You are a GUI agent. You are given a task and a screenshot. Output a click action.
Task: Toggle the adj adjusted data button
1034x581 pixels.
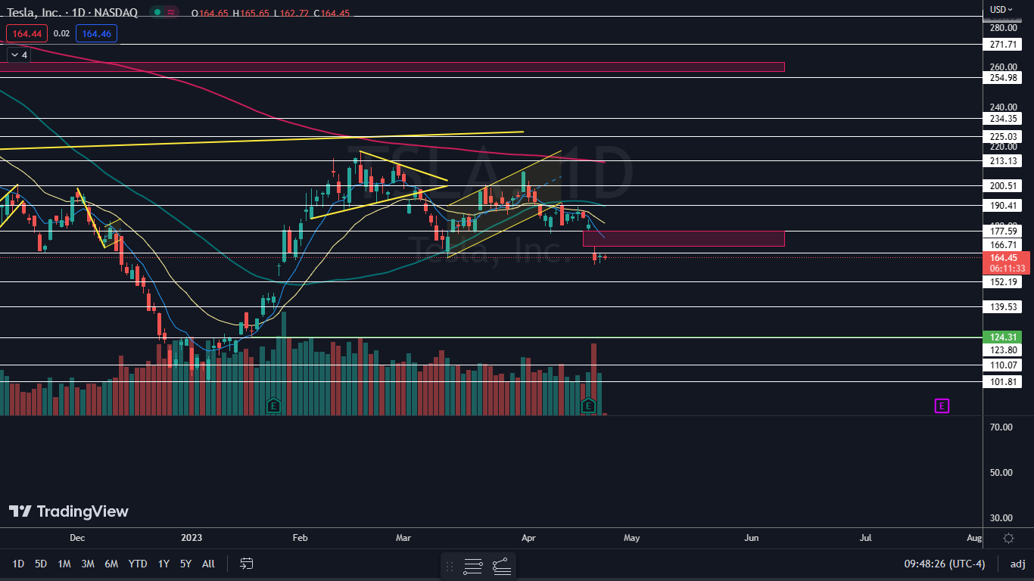[1017, 564]
